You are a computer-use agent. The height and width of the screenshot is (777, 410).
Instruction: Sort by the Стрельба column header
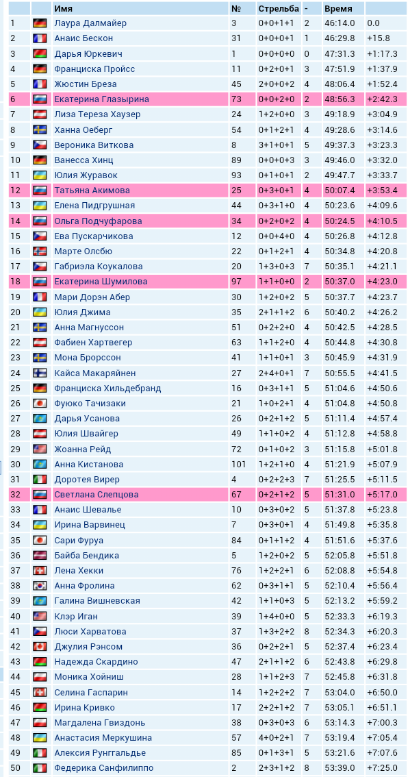[x=279, y=8]
